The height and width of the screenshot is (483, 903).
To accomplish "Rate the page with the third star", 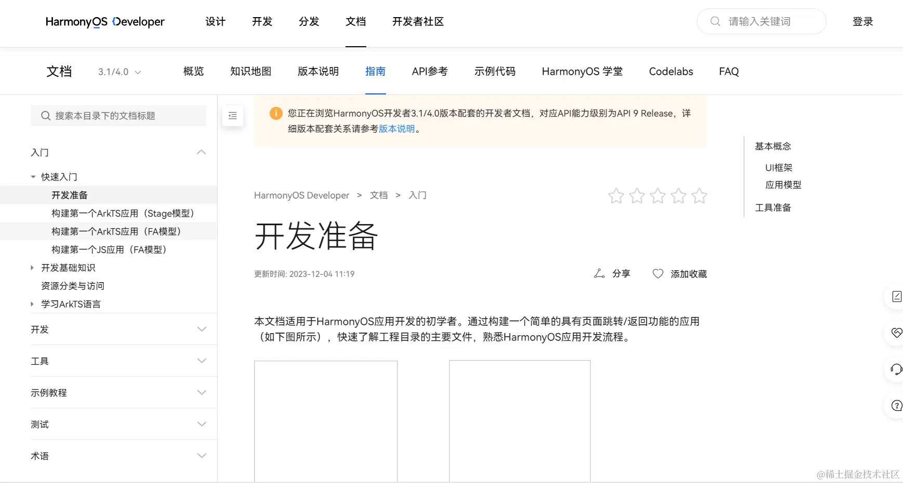I will coord(658,196).
